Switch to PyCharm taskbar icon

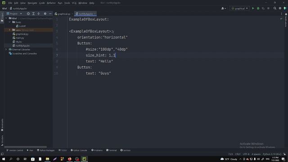84,159
